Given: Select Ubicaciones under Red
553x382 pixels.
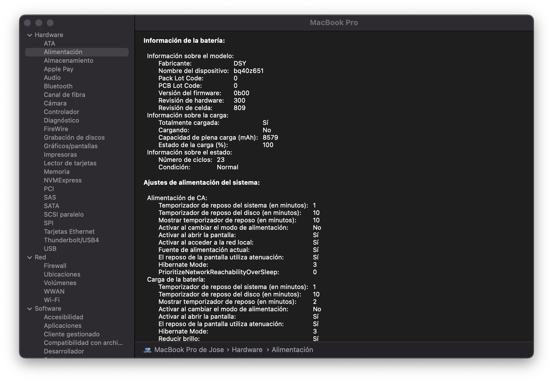Looking at the screenshot, I should (x=62, y=274).
